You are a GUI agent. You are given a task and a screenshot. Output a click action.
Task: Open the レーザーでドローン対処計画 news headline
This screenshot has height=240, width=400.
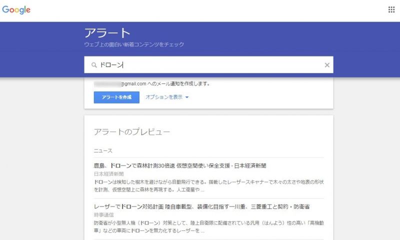click(202, 206)
